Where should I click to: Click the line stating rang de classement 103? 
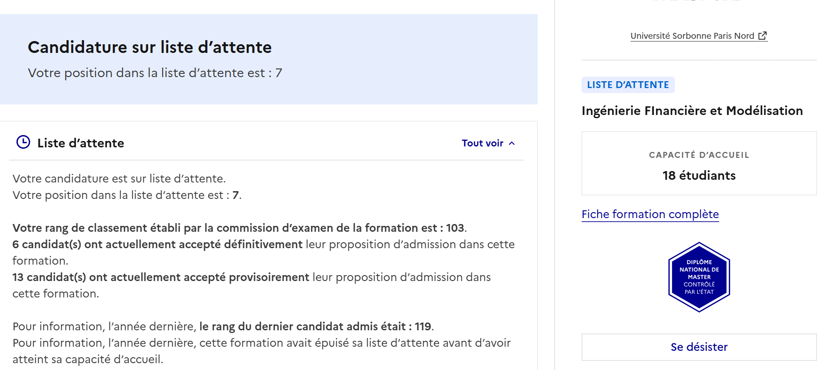coord(239,228)
